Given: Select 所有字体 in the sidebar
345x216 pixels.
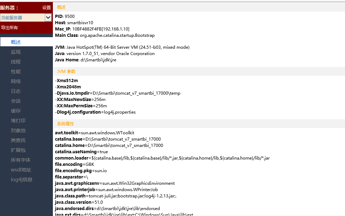Looking at the screenshot, I should tap(20, 160).
